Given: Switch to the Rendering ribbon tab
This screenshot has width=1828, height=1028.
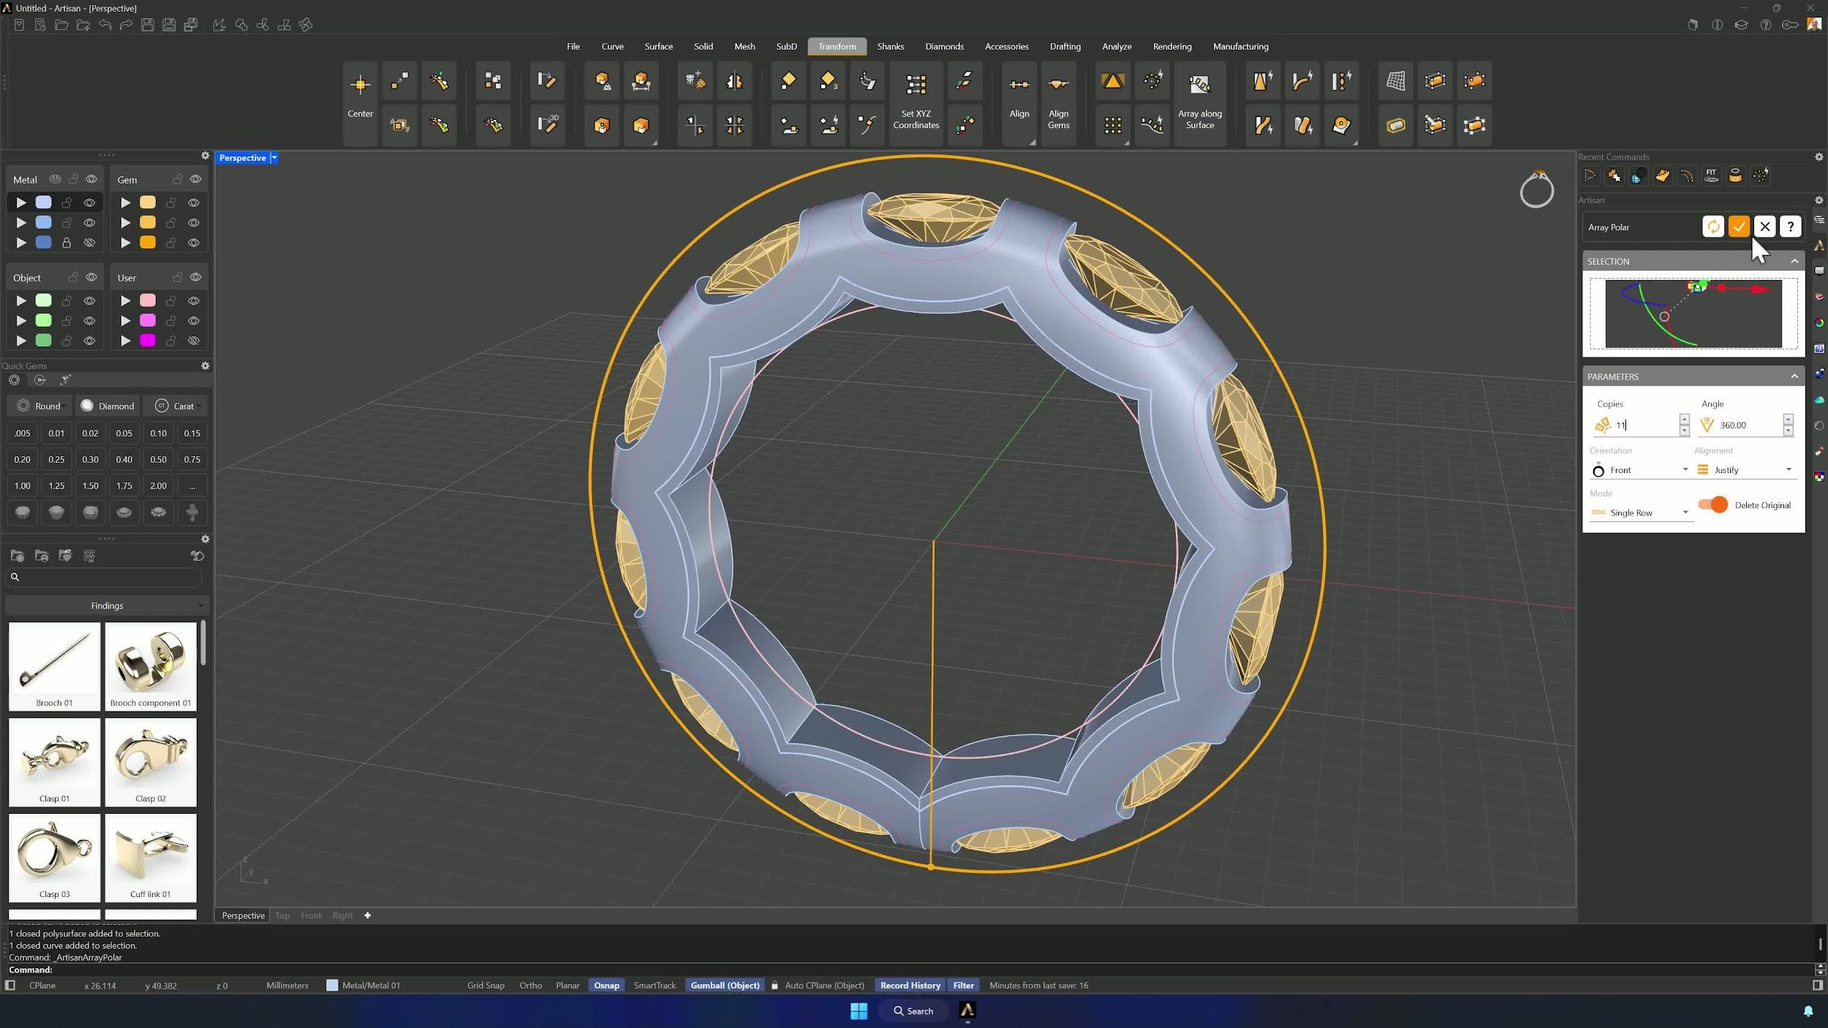Looking at the screenshot, I should pyautogui.click(x=1171, y=46).
